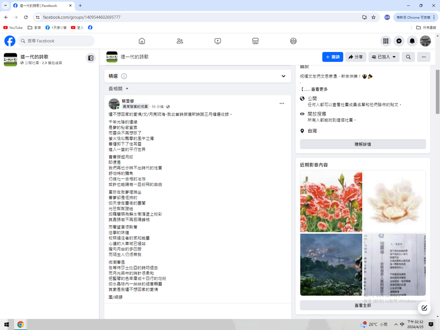Open post options three-dot menu
440x330 pixels.
coord(282,104)
